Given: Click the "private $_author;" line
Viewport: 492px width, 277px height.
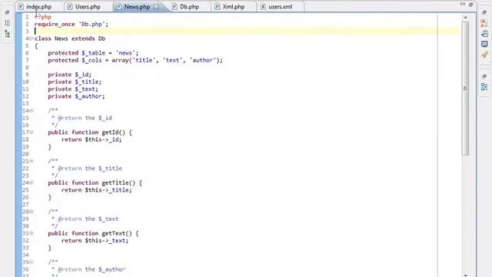Looking at the screenshot, I should tap(76, 96).
